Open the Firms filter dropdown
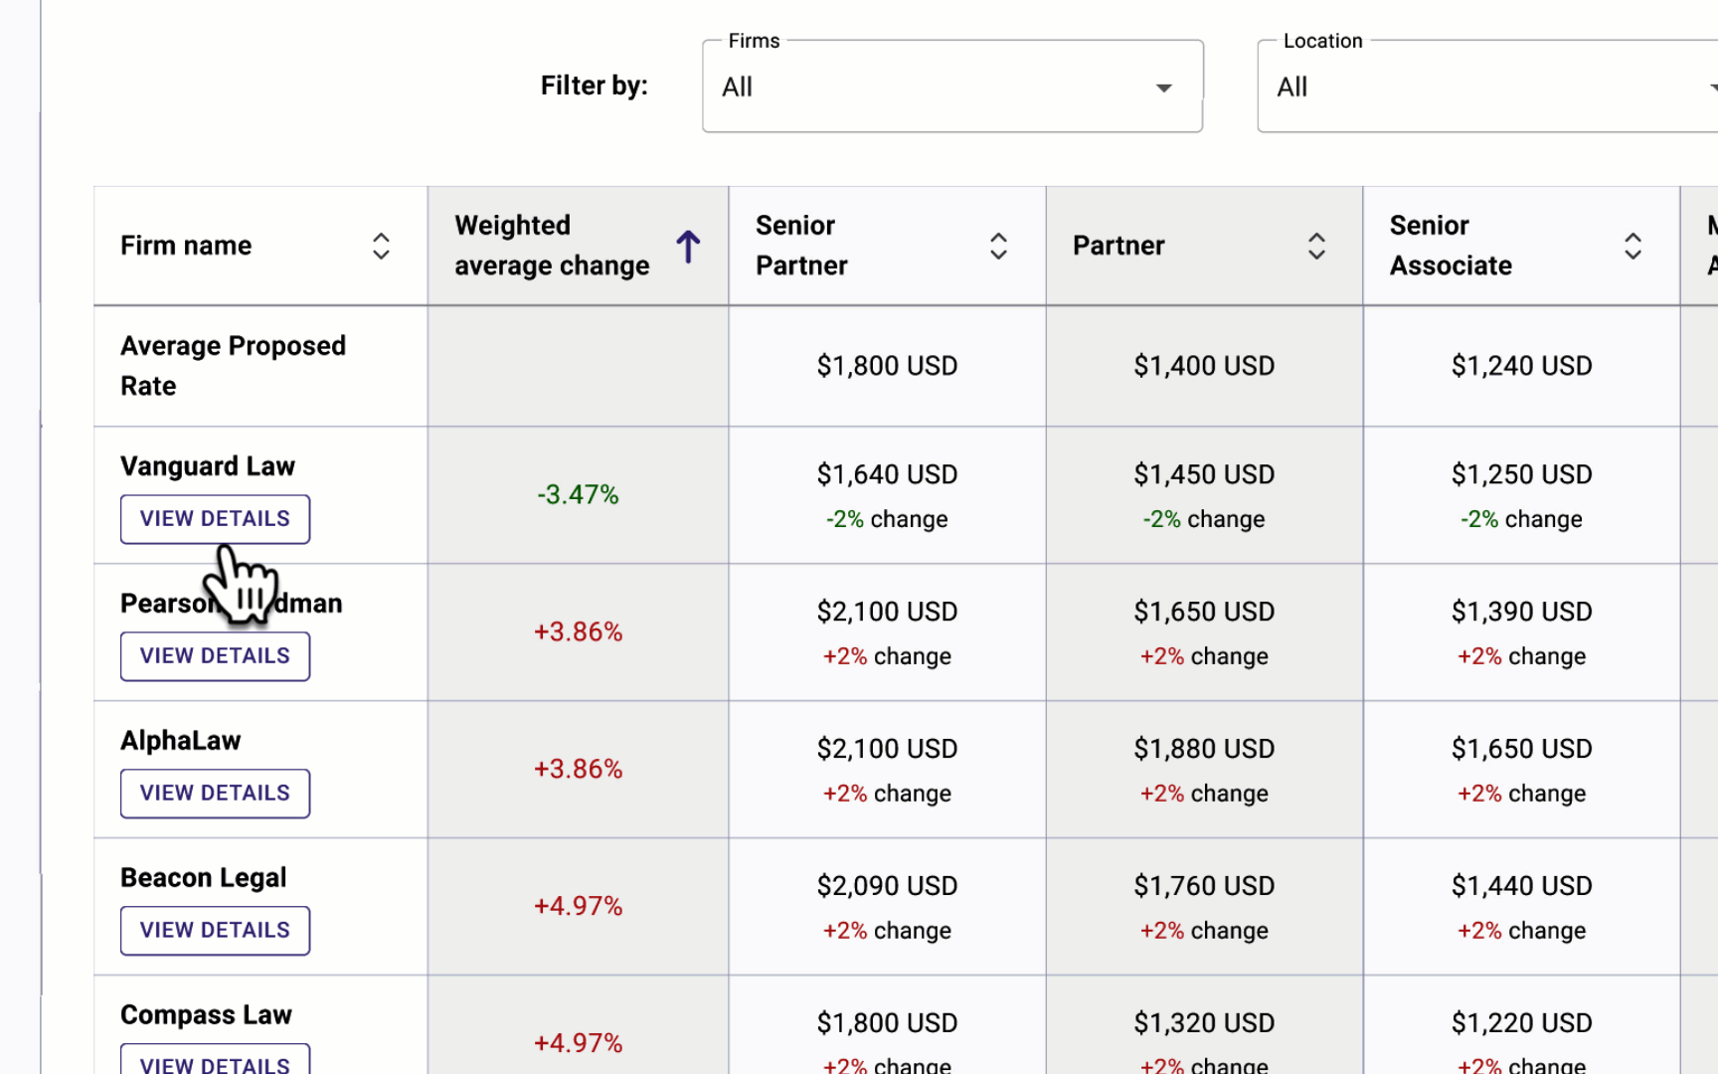1718x1074 pixels. tap(952, 87)
